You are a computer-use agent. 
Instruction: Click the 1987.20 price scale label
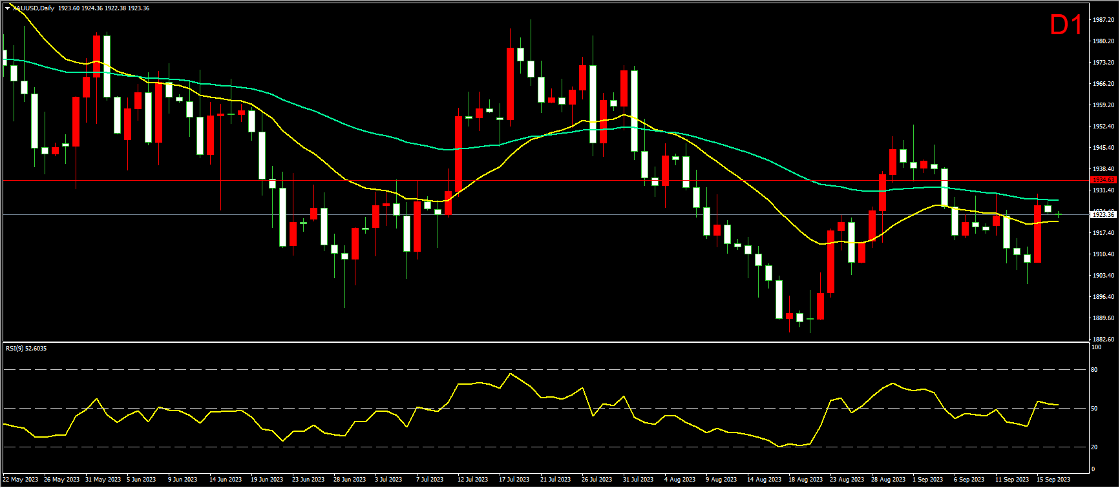coord(1103,20)
